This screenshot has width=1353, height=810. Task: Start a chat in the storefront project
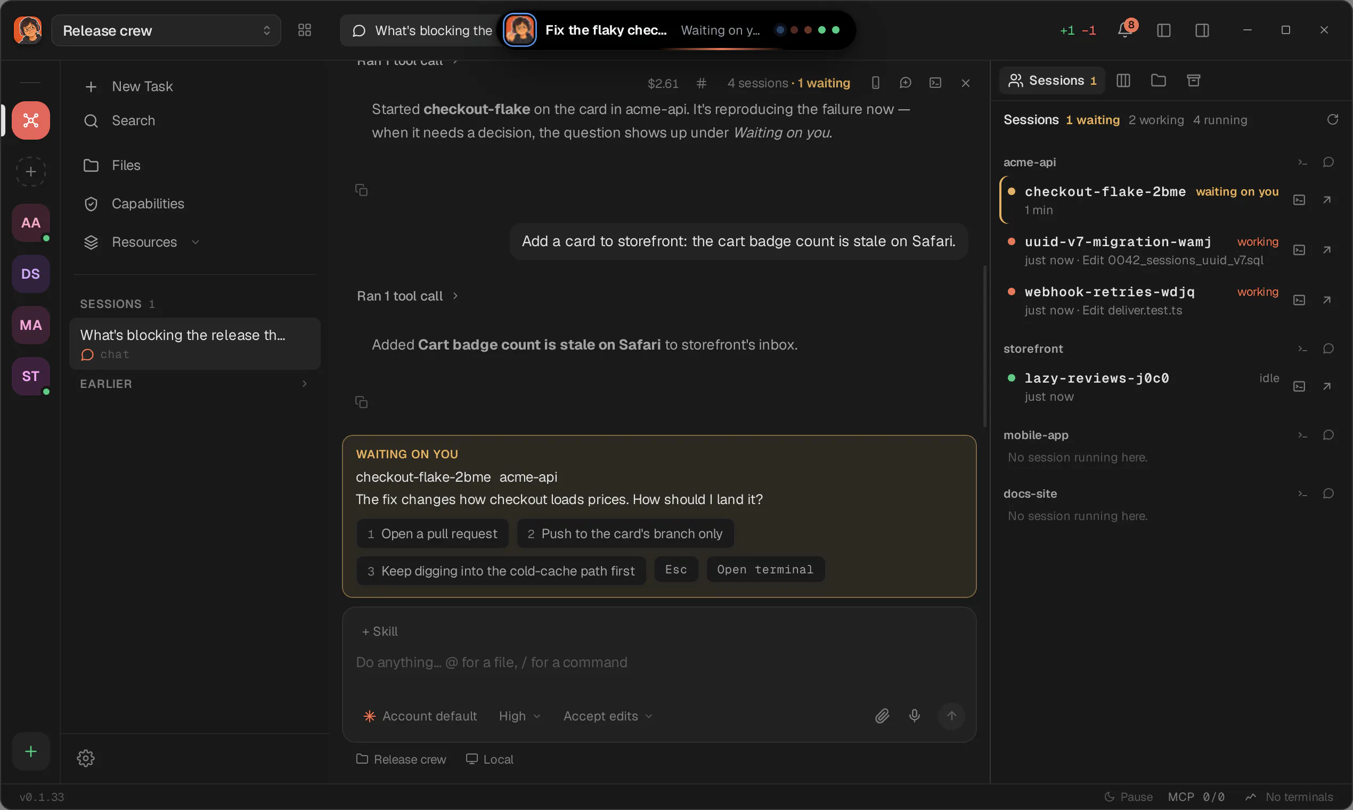click(x=1328, y=348)
